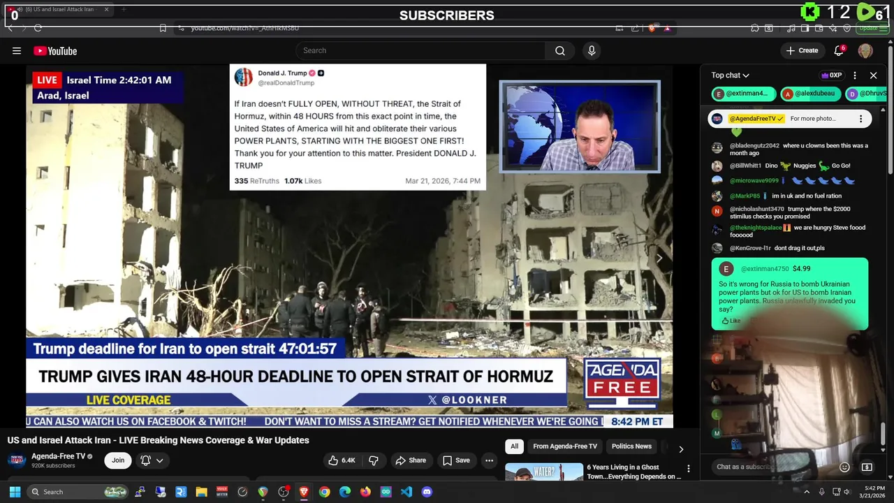Image resolution: width=894 pixels, height=503 pixels.
Task: Start voice search with microphone
Action: [592, 50]
